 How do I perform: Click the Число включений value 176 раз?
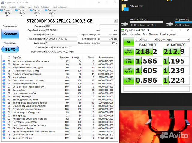109,39
